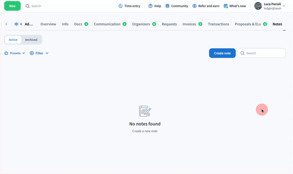Click the Time entry clock icon
Screen dimensions: 293x174
point(121,6)
